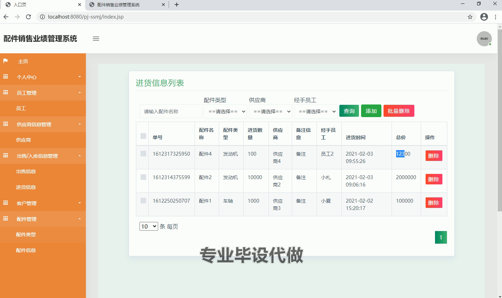This screenshot has width=502, height=298.
Task: Go to 主页 in sidebar
Action: [43, 61]
